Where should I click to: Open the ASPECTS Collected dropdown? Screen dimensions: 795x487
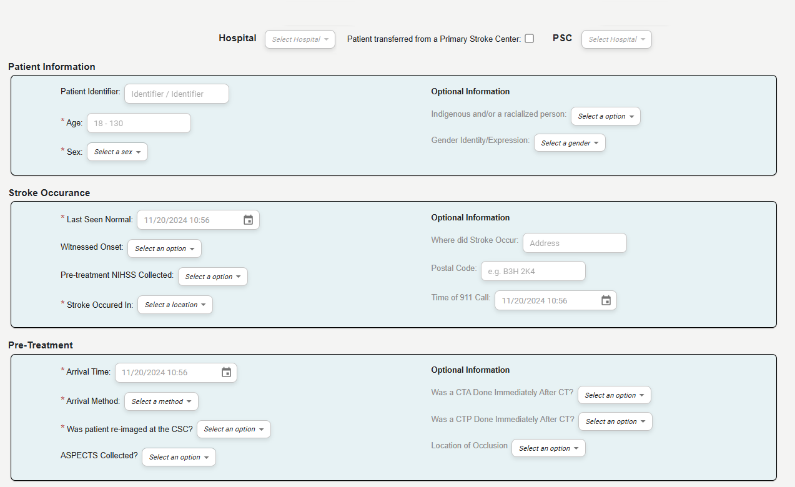(179, 457)
